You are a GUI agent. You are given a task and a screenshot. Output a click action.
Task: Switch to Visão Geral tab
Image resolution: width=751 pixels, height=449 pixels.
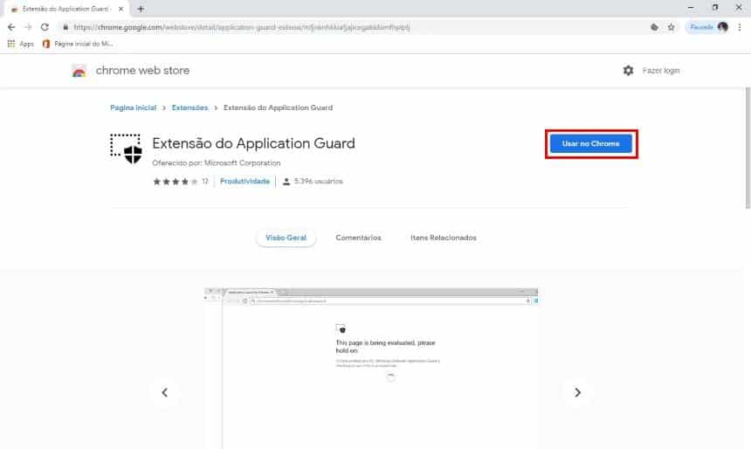[286, 238]
